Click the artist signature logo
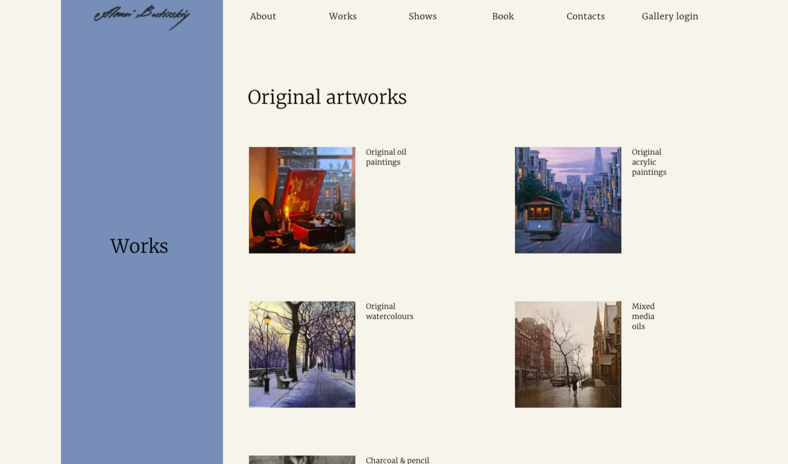Viewport: 788px width, 464px height. (142, 17)
